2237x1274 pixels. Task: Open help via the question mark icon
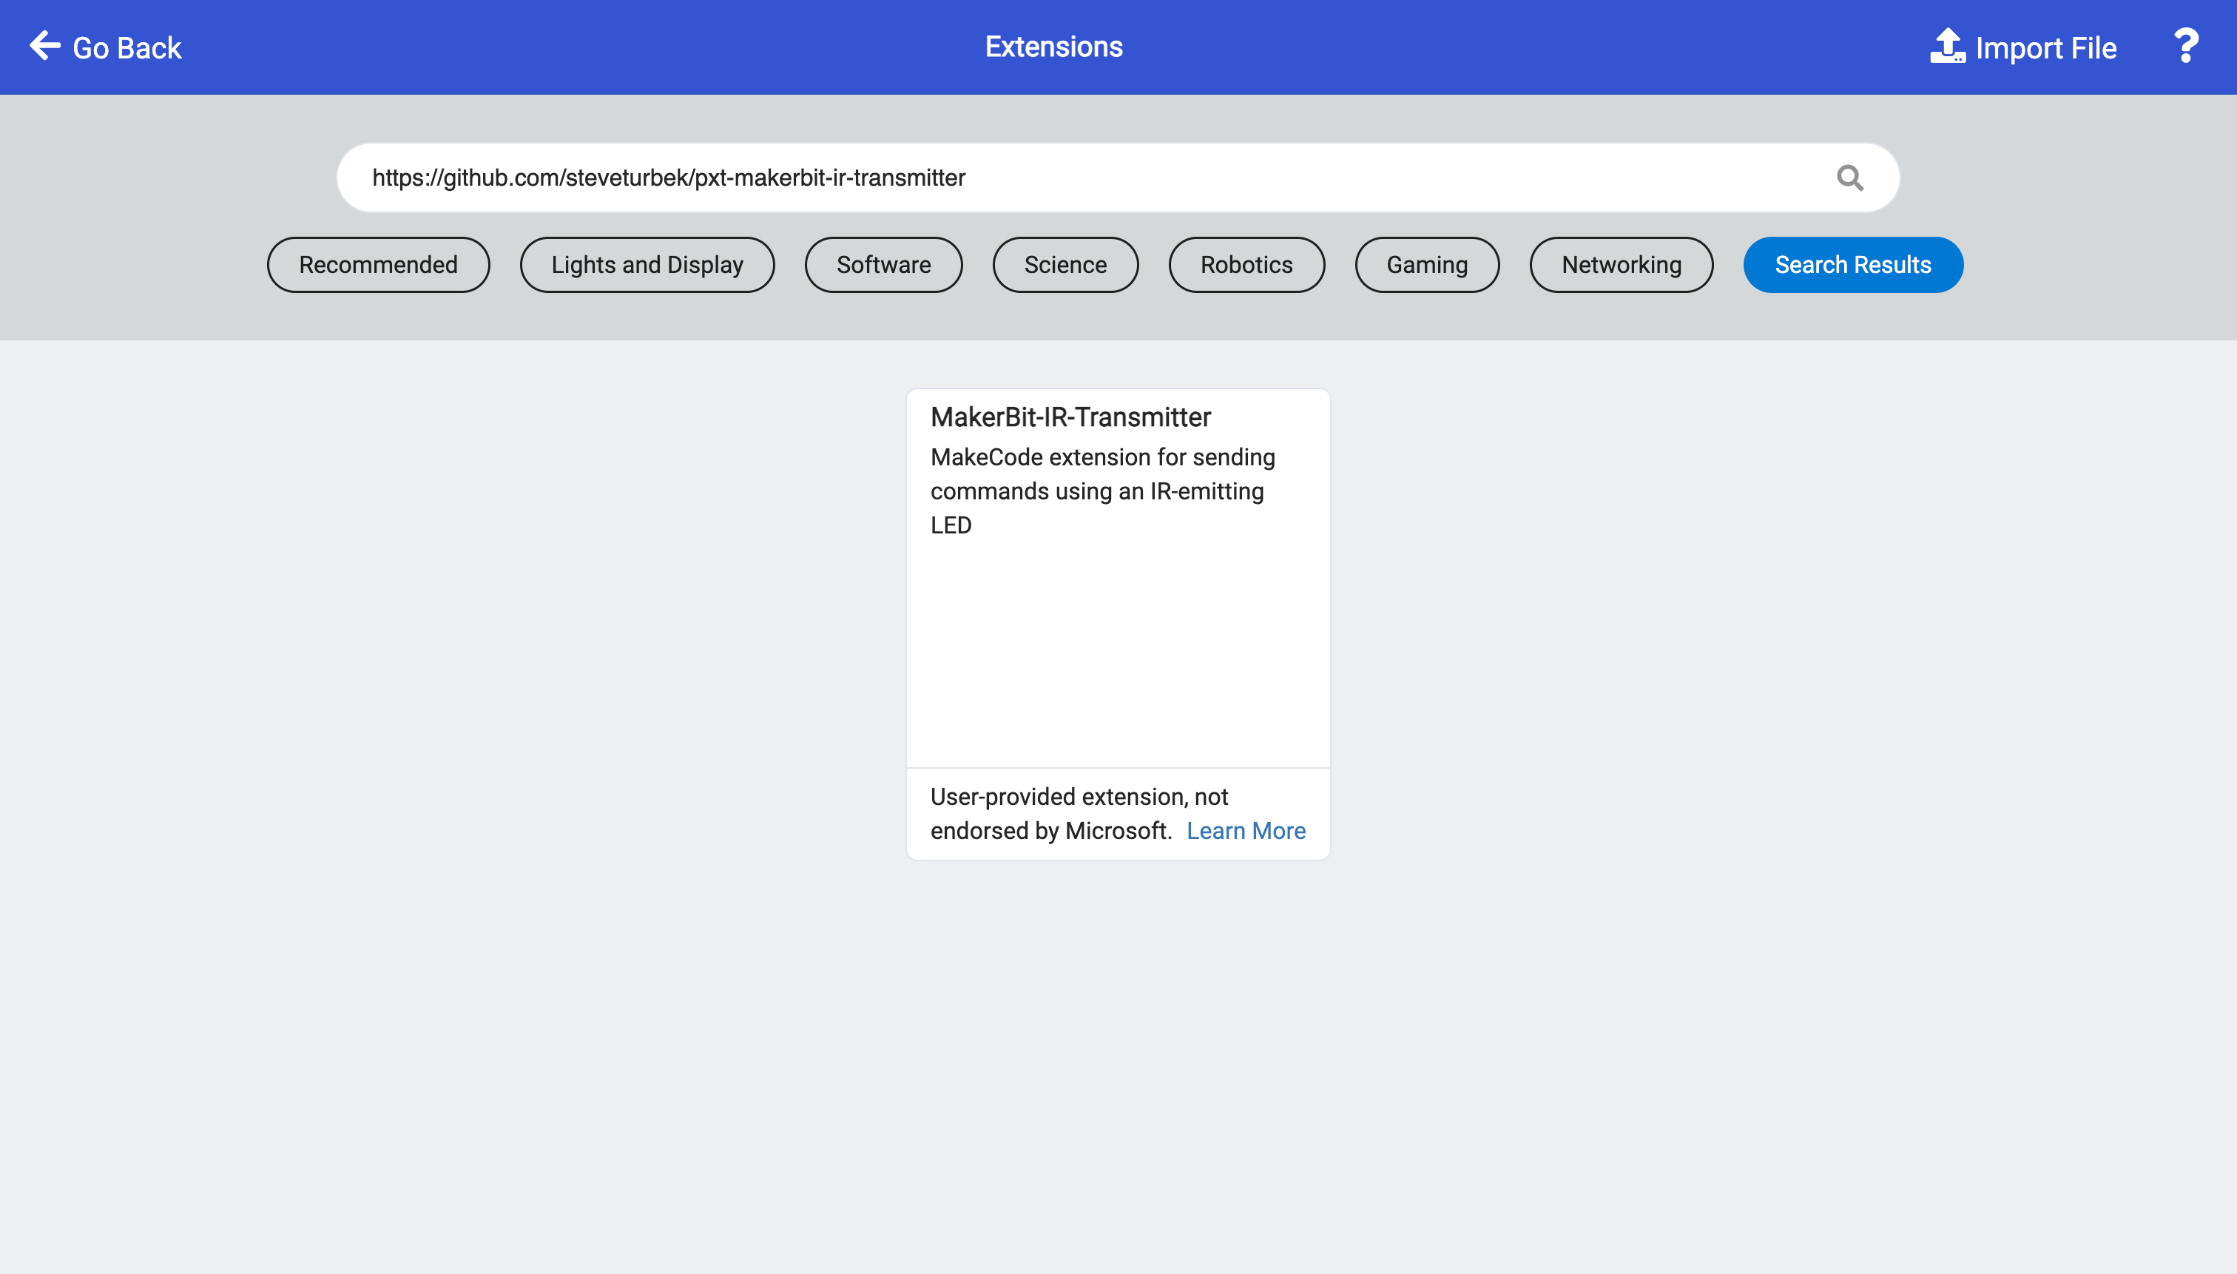click(x=2185, y=47)
